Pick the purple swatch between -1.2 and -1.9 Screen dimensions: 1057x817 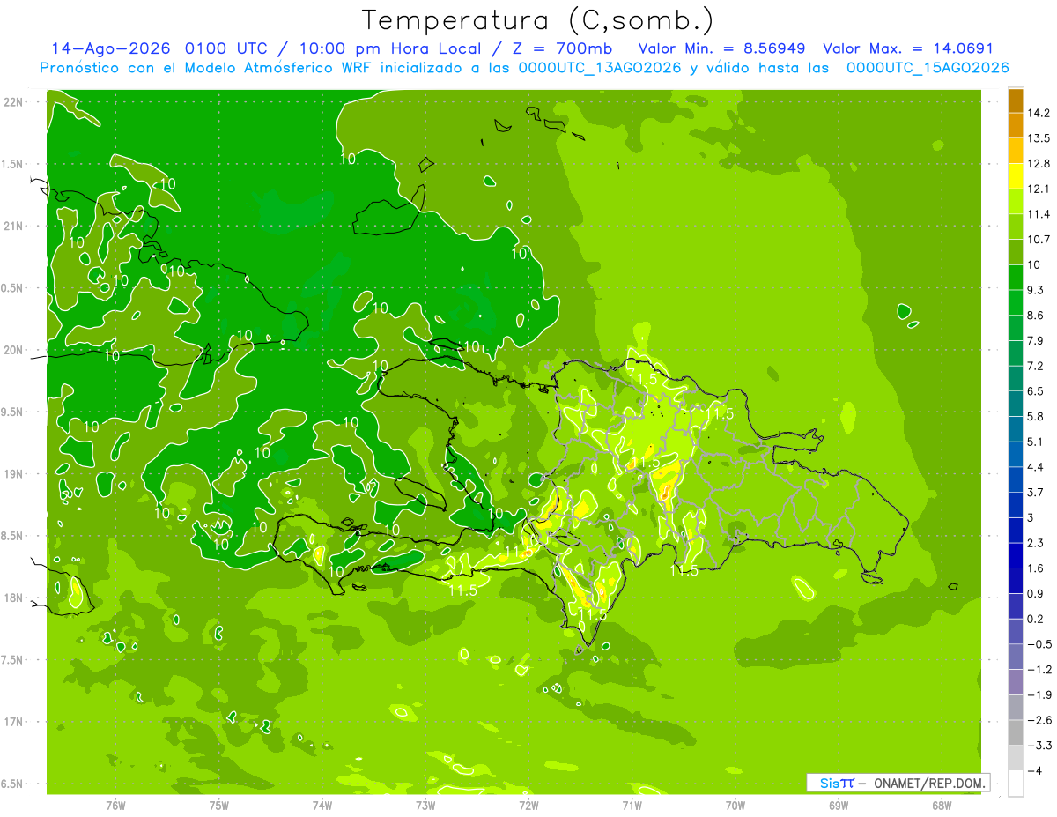click(x=1016, y=682)
